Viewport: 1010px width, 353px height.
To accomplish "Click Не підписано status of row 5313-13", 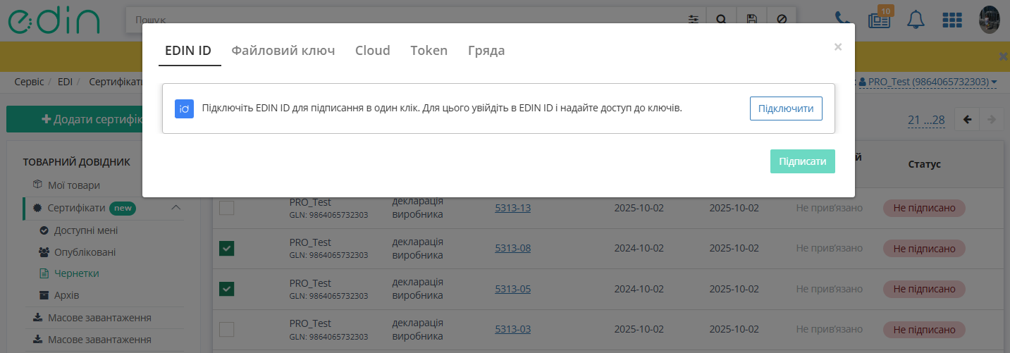I will [924, 208].
